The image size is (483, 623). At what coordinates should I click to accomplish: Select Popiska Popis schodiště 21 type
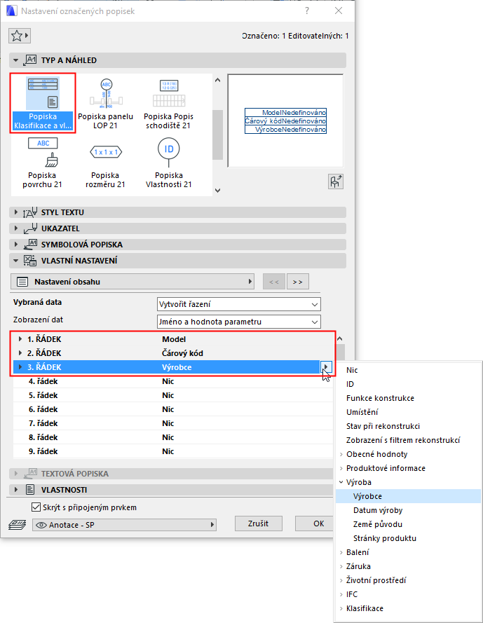168,103
